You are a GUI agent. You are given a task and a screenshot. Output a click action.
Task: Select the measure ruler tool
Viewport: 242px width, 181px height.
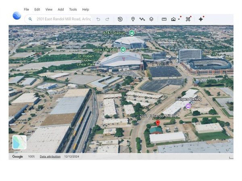coord(164,19)
